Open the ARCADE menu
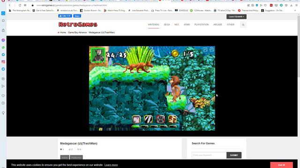The height and width of the screenshot is (168, 300). [217, 25]
